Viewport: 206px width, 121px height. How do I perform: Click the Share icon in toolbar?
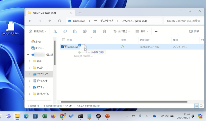(95, 31)
